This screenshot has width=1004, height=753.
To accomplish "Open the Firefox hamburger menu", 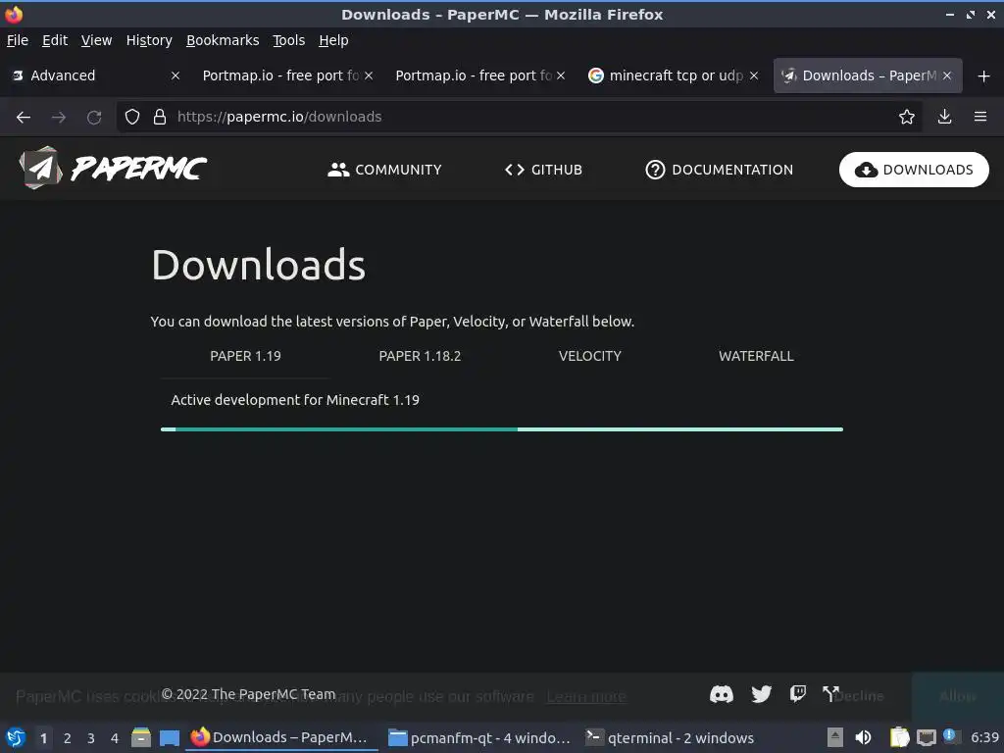I will tap(979, 117).
